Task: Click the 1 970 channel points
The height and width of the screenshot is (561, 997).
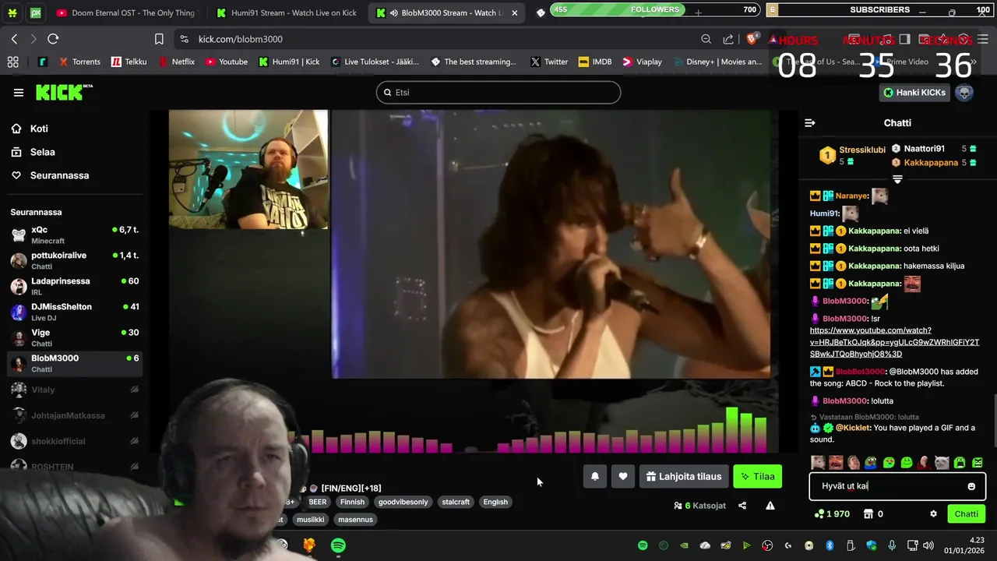Action: tap(832, 514)
